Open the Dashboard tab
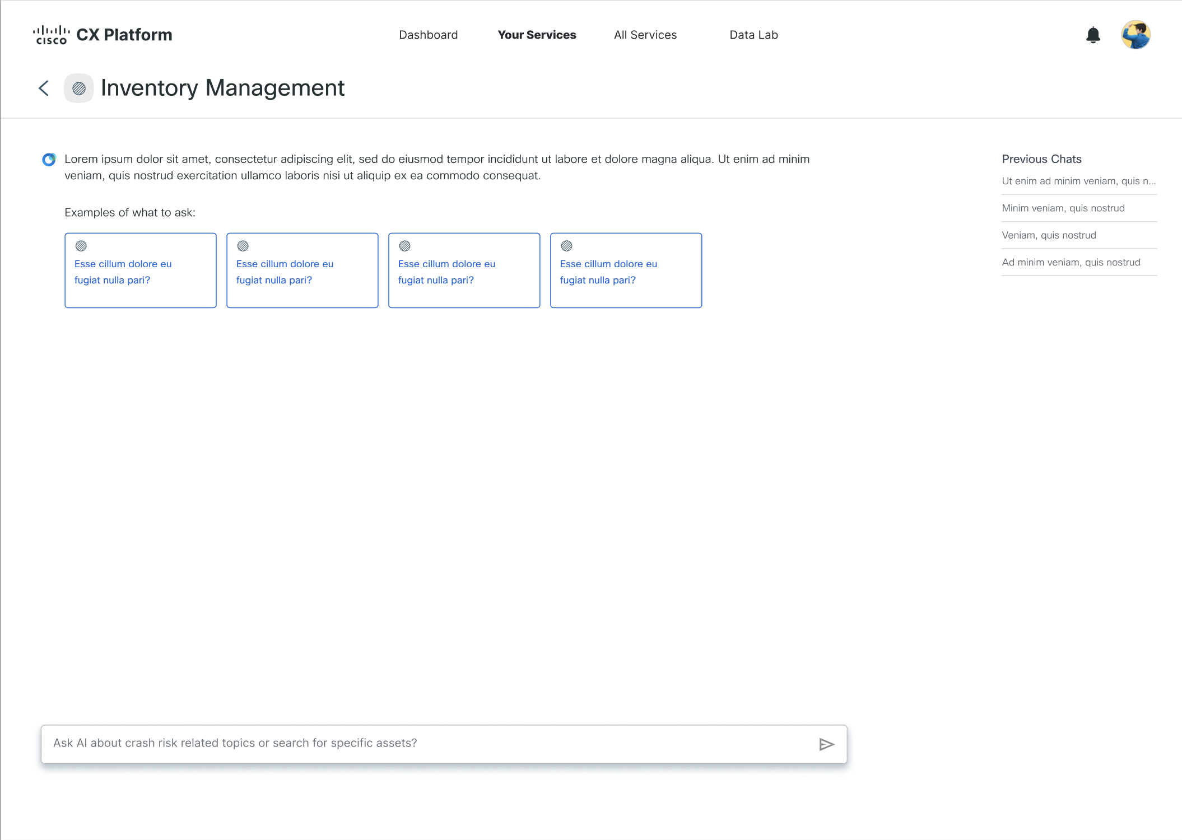The height and width of the screenshot is (840, 1182). click(x=428, y=35)
